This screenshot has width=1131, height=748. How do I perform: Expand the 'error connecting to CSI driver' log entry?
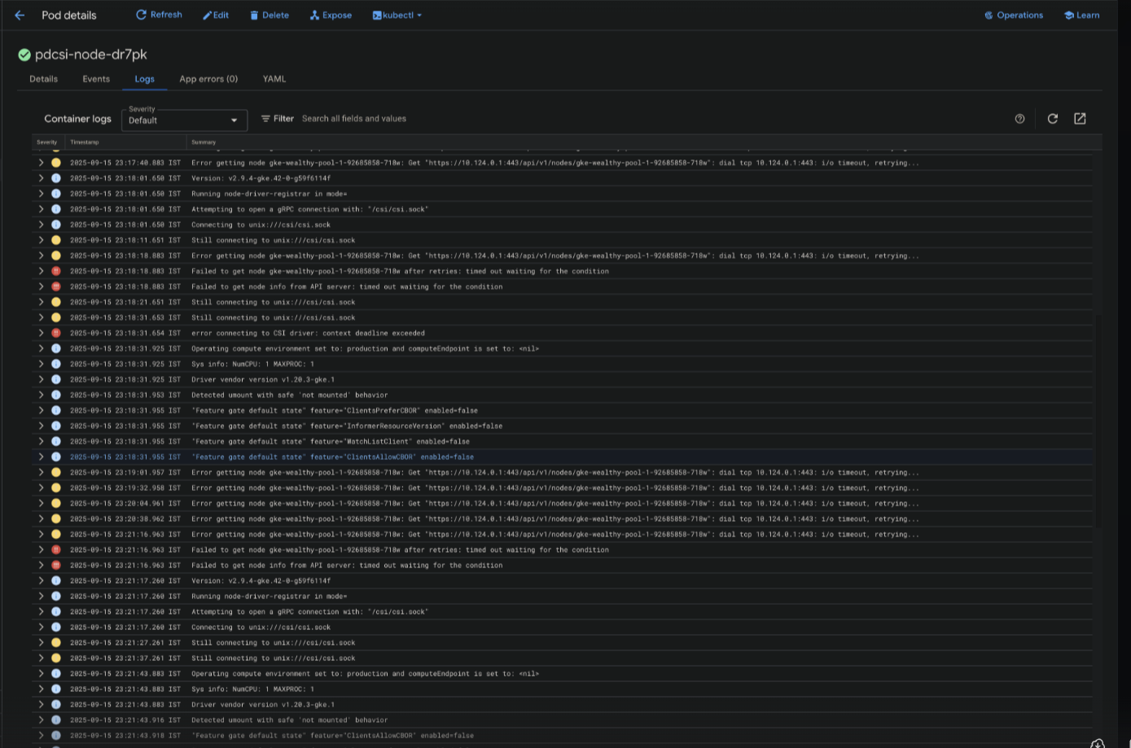(41, 333)
